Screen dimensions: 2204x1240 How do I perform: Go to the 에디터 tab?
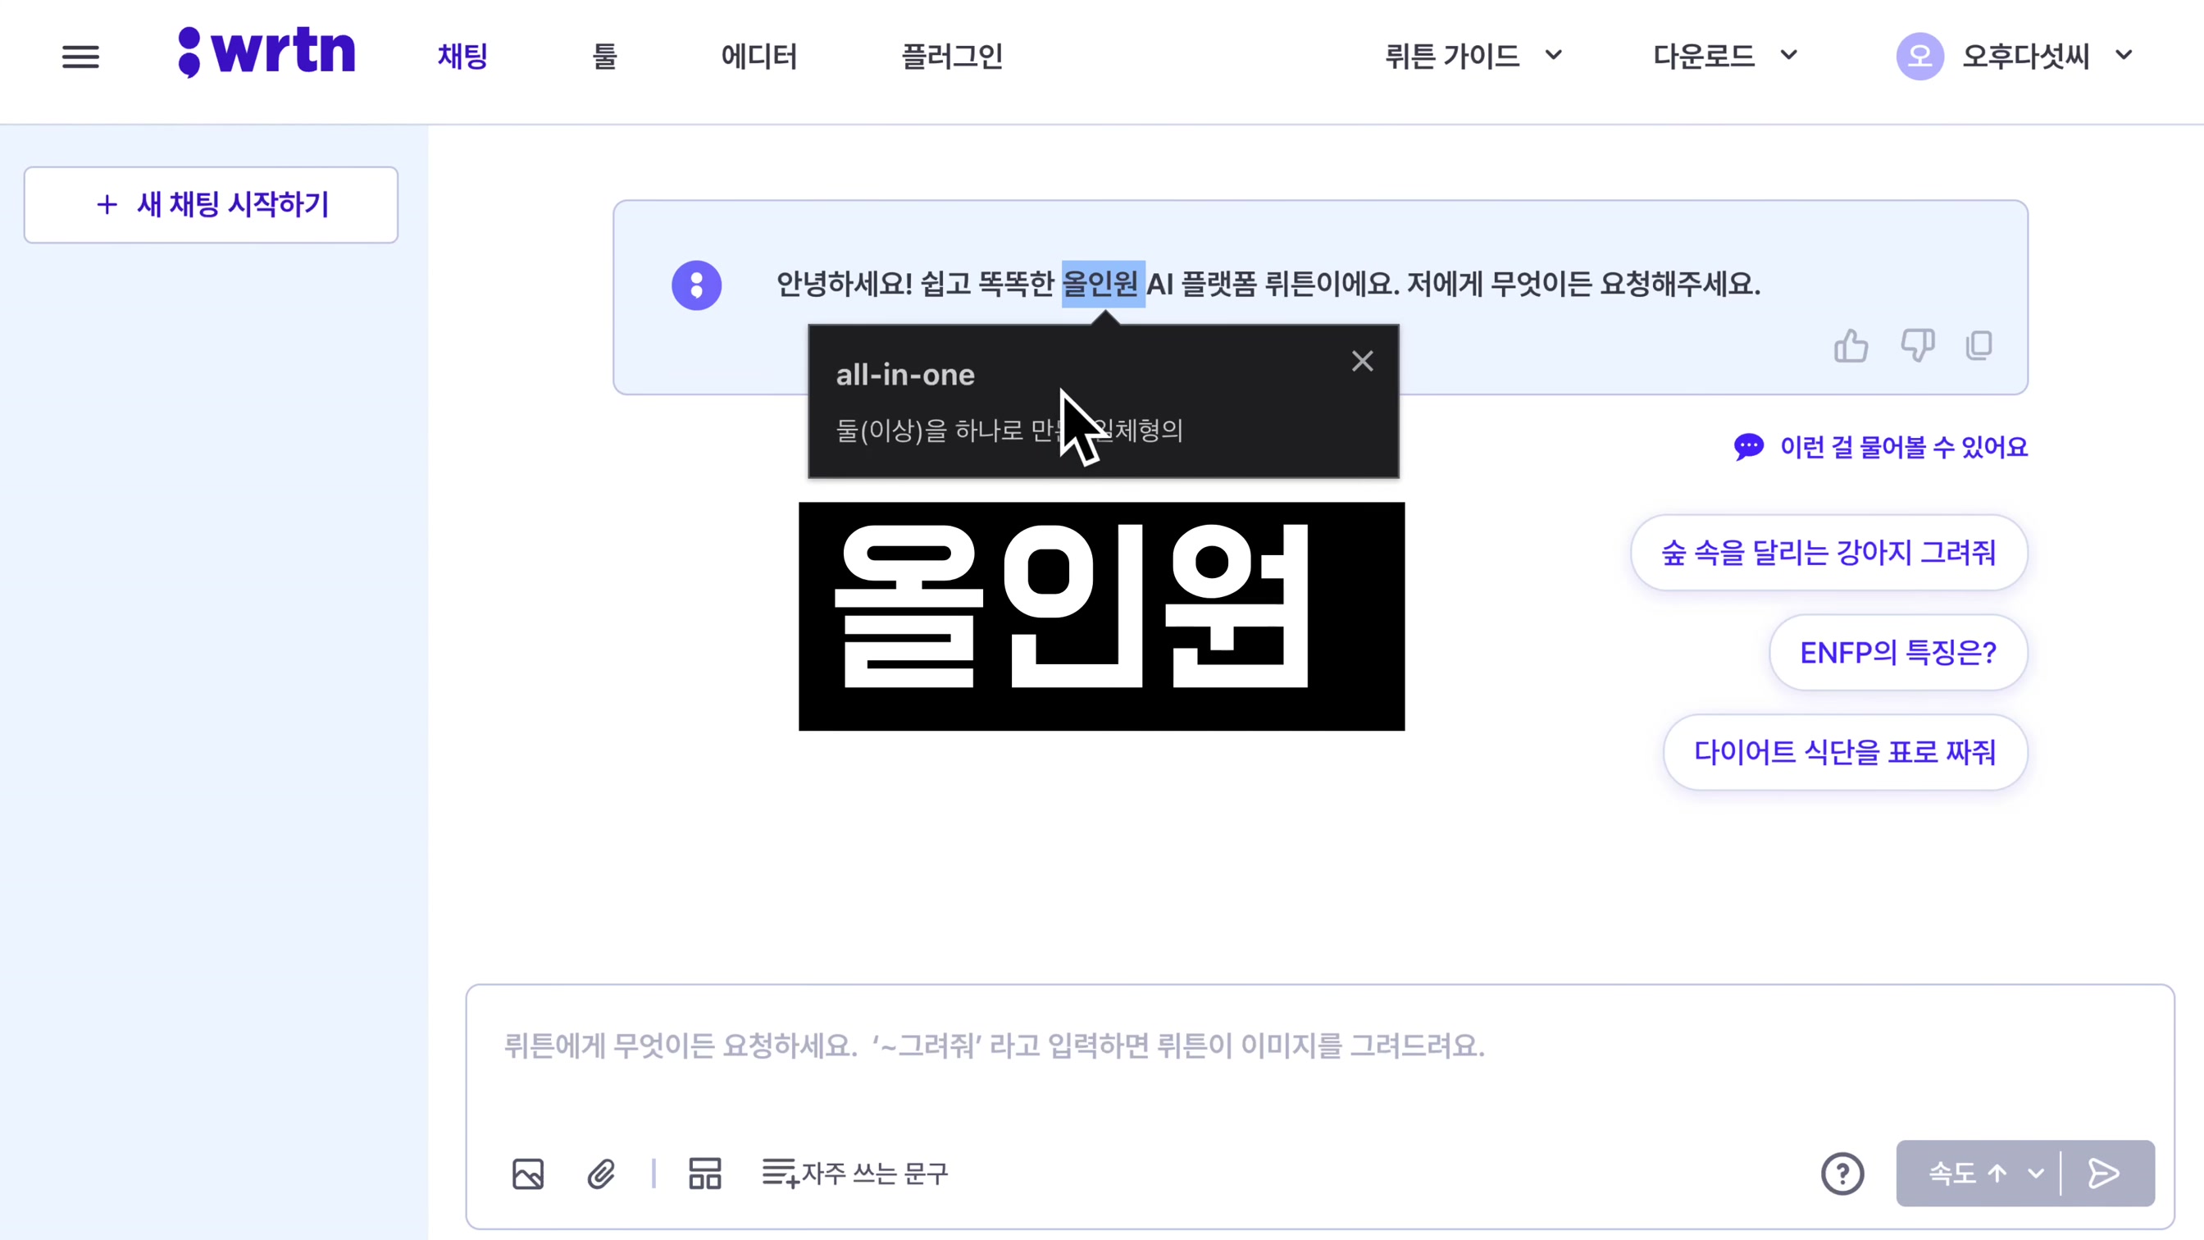click(x=759, y=57)
